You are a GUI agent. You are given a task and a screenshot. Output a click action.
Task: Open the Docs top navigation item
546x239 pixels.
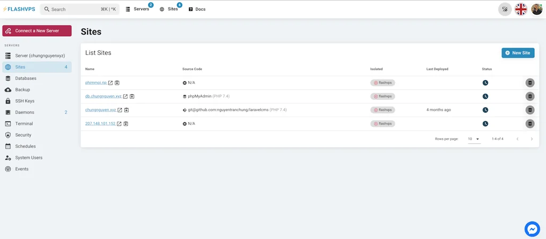[x=197, y=10]
